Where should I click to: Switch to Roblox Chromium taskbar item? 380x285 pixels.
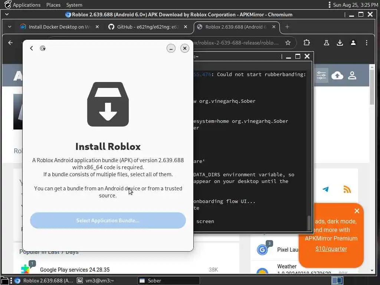44,281
